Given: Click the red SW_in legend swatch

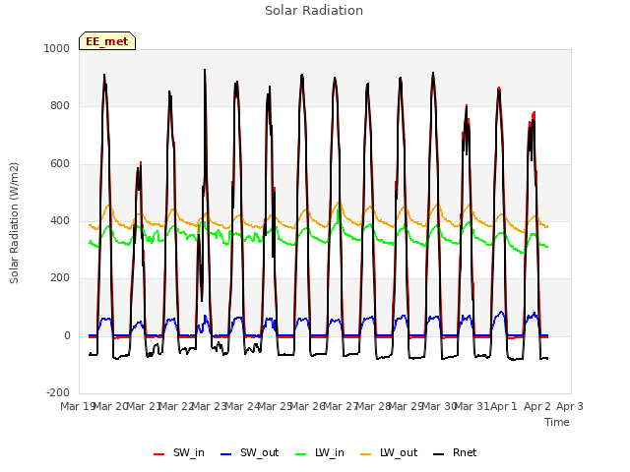Looking at the screenshot, I should pos(159,454).
